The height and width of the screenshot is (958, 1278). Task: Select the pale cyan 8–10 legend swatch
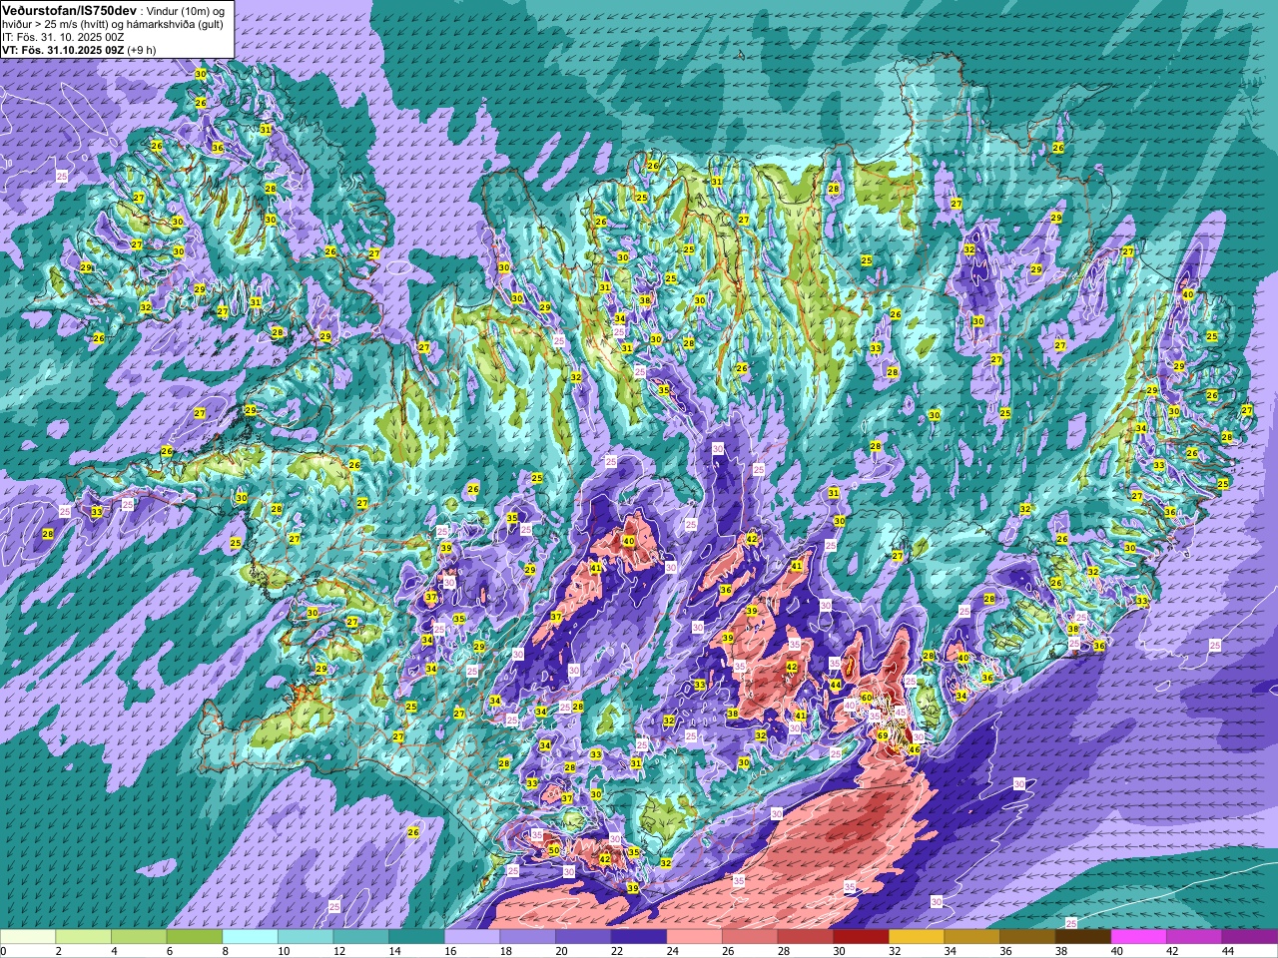250,937
